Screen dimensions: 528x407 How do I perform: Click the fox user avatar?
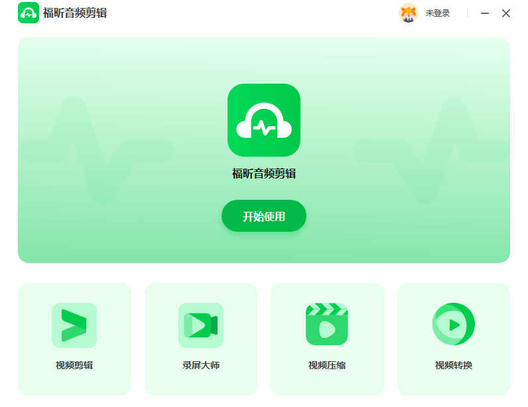[x=408, y=13]
